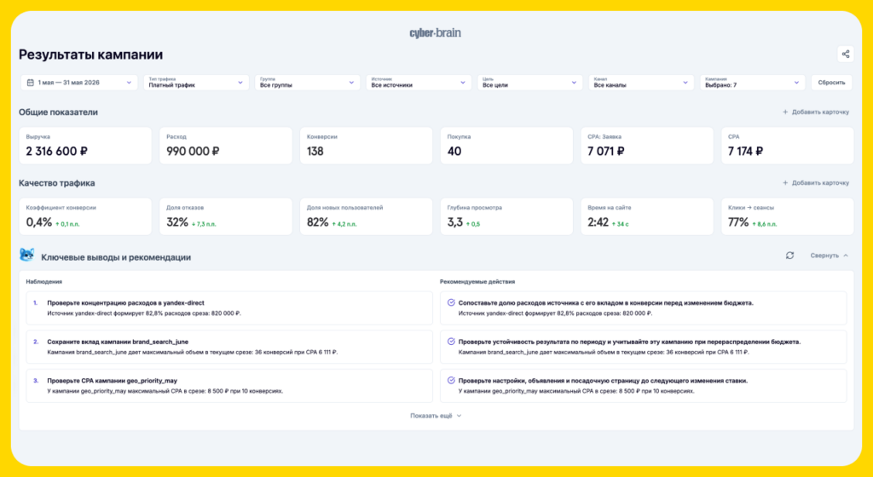
Task: Click the '+ 7,3 п.п.' change value
Action: coord(204,224)
